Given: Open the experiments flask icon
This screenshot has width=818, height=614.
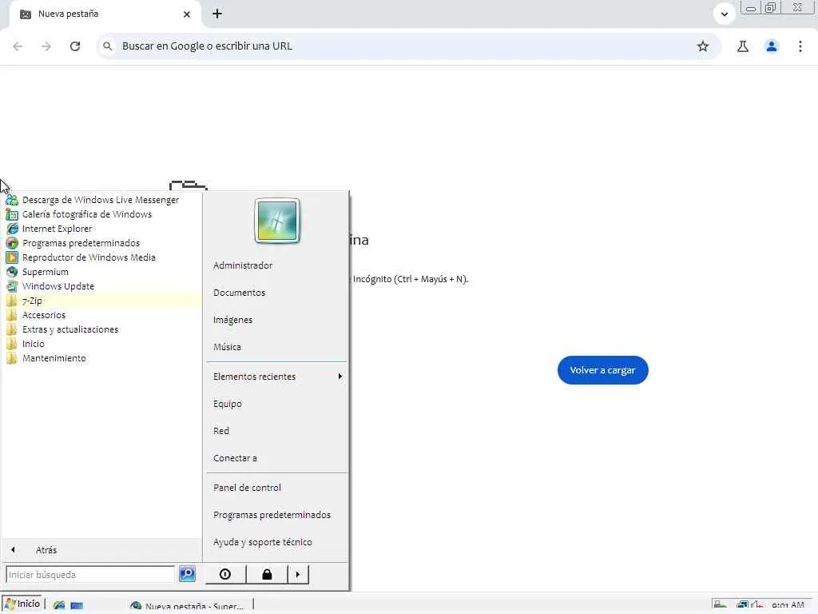Looking at the screenshot, I should [x=743, y=46].
